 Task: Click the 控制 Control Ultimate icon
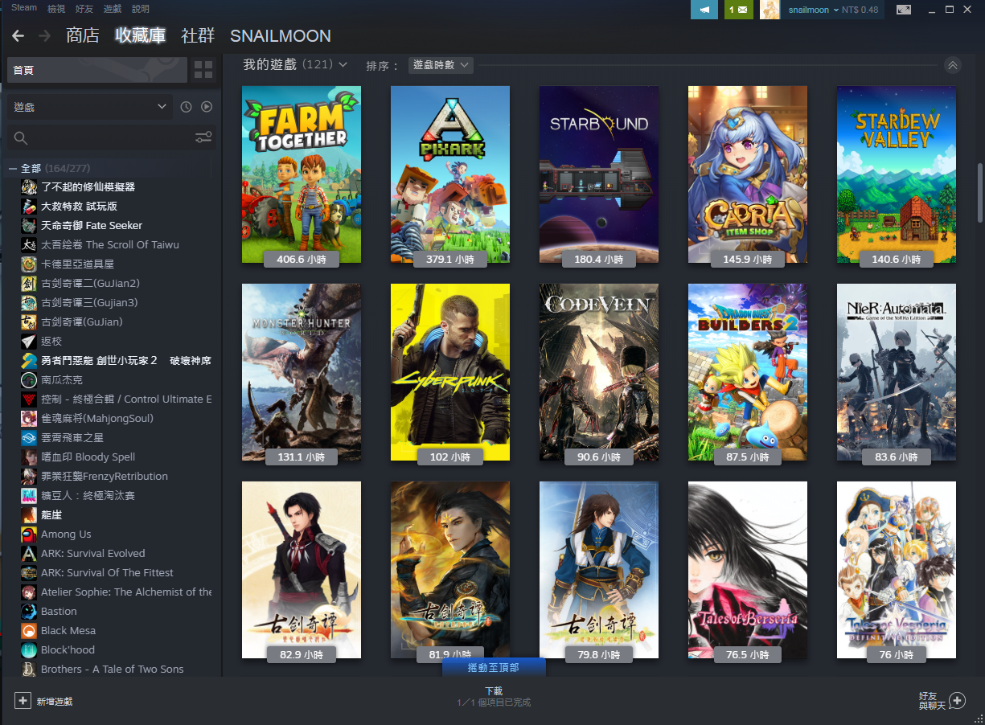(29, 399)
